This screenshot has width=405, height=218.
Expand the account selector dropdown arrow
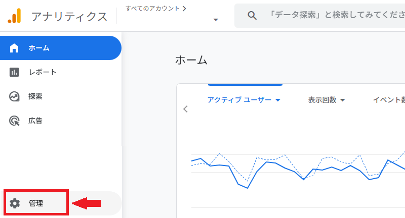coord(216,20)
